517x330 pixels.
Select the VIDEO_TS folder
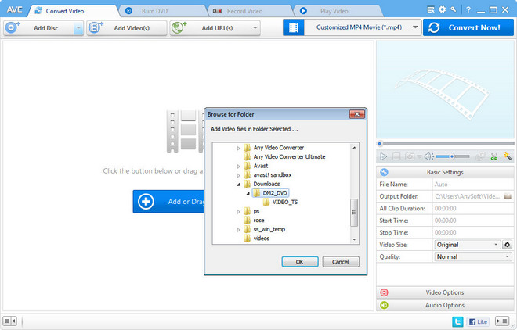point(285,202)
